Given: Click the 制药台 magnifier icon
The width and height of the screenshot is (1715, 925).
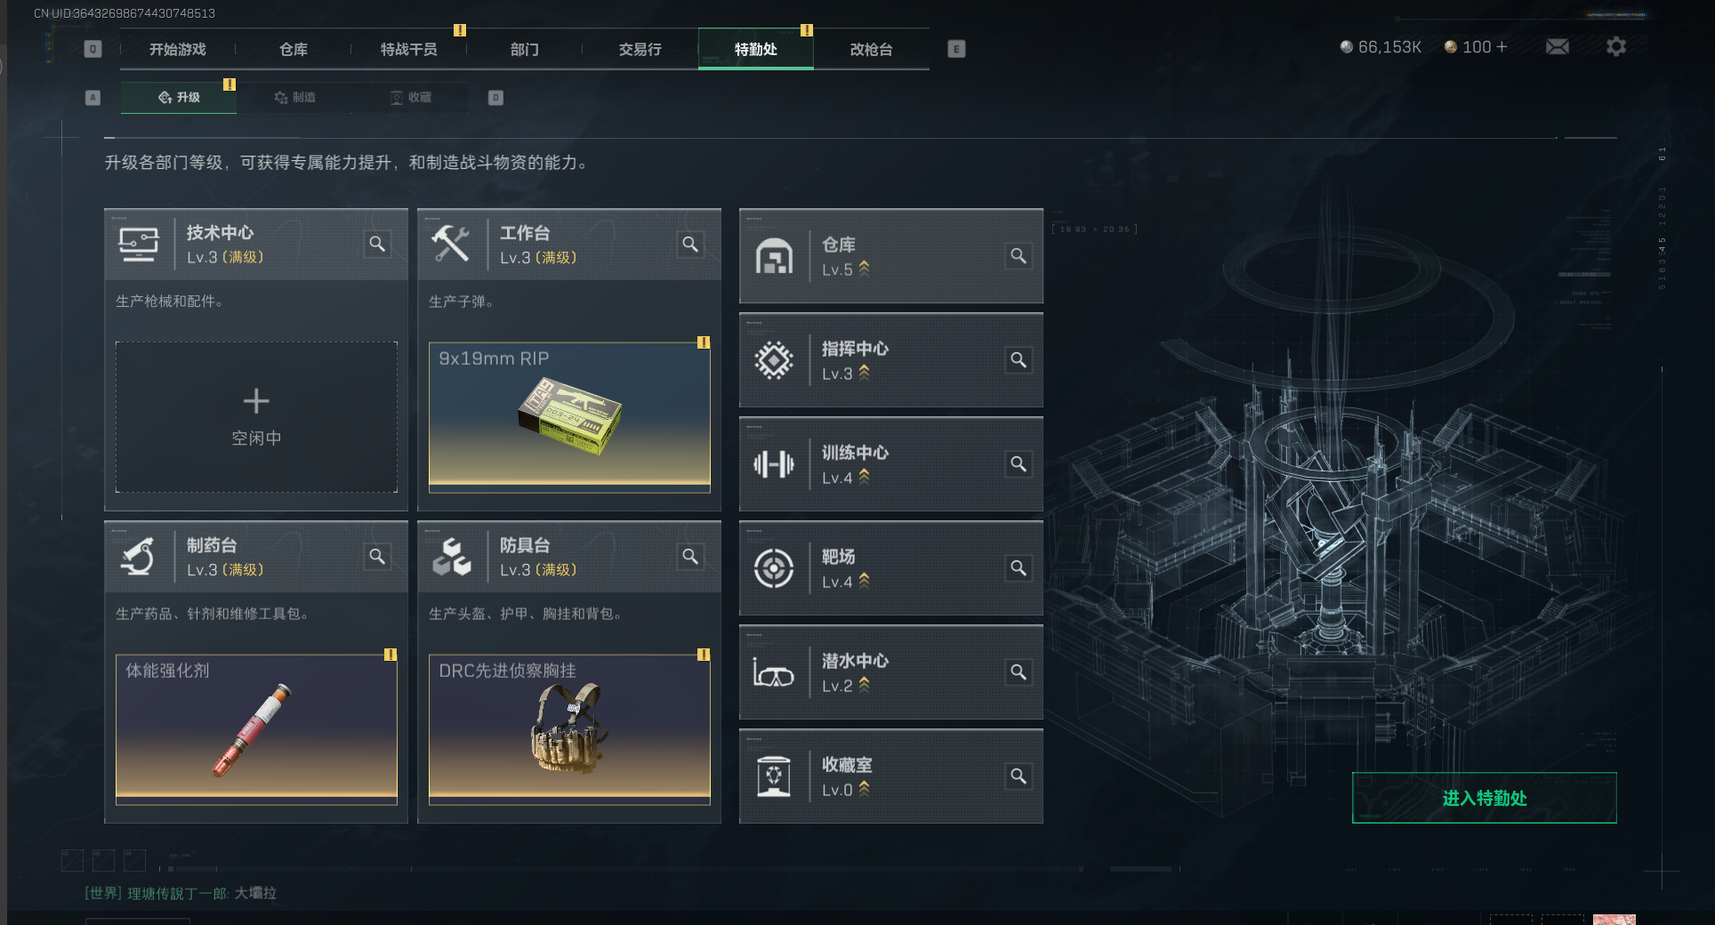Looking at the screenshot, I should click(377, 557).
